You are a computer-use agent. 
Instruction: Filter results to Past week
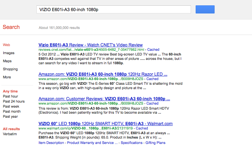(x=11, y=106)
